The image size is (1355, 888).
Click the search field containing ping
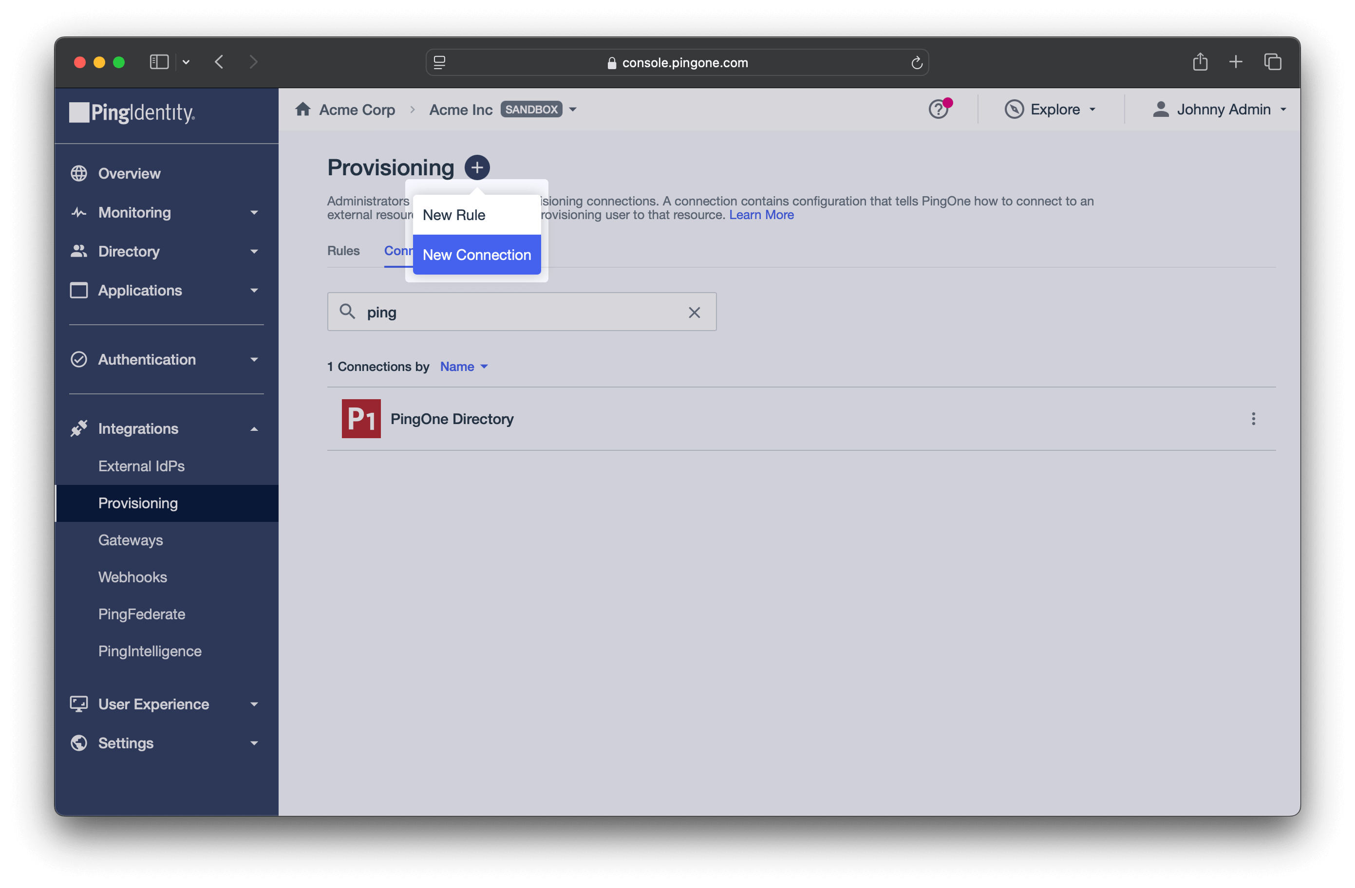click(x=522, y=312)
